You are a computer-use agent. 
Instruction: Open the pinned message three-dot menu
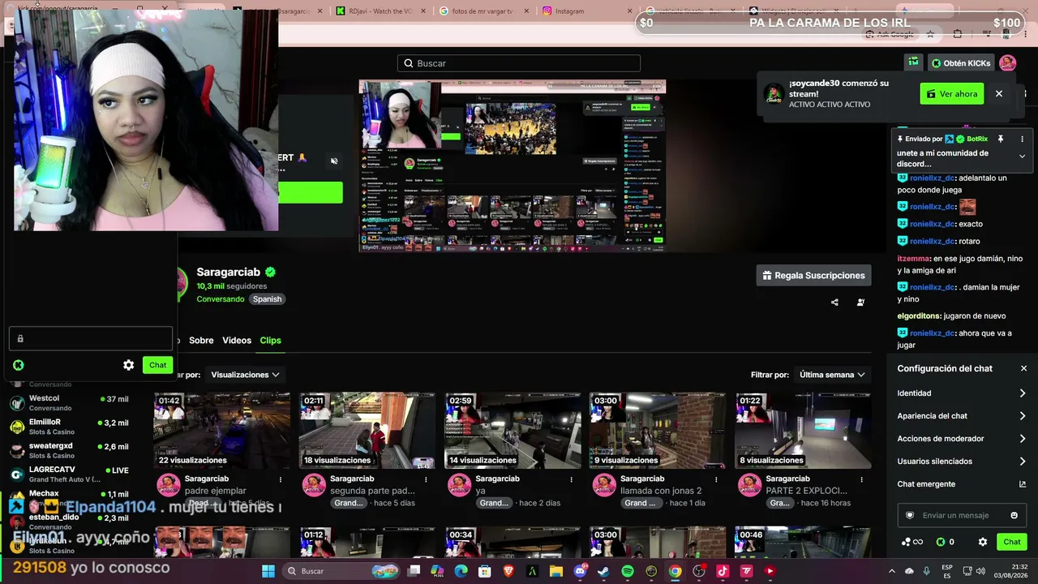click(x=1022, y=139)
